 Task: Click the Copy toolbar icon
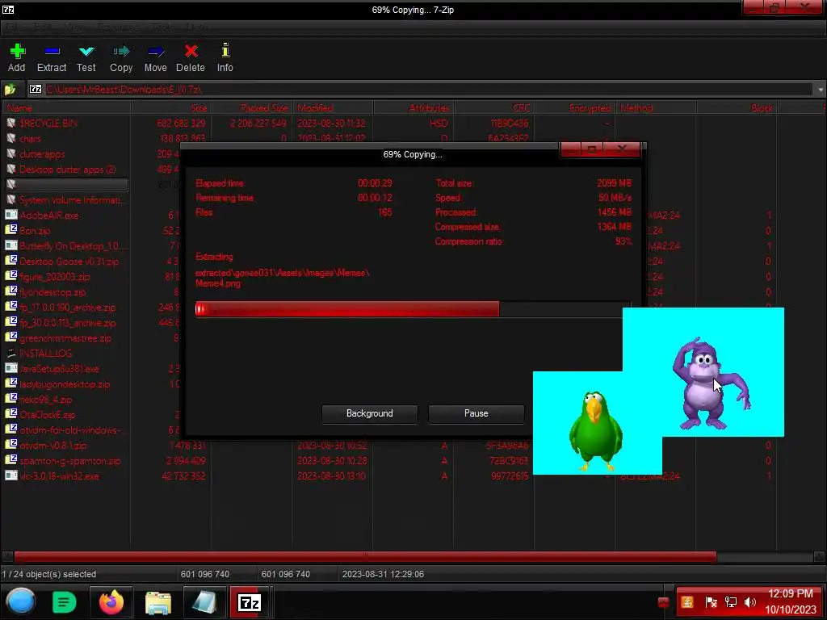click(121, 51)
